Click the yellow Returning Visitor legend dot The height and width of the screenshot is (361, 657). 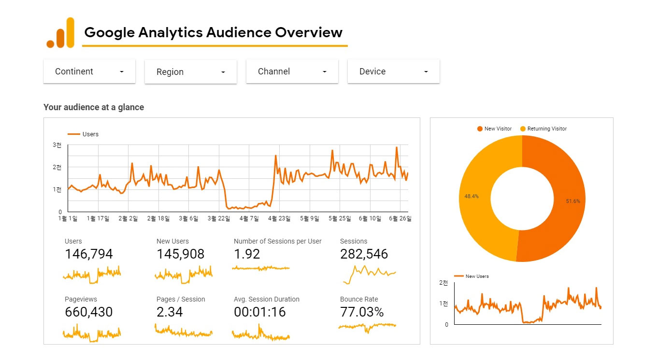(523, 129)
